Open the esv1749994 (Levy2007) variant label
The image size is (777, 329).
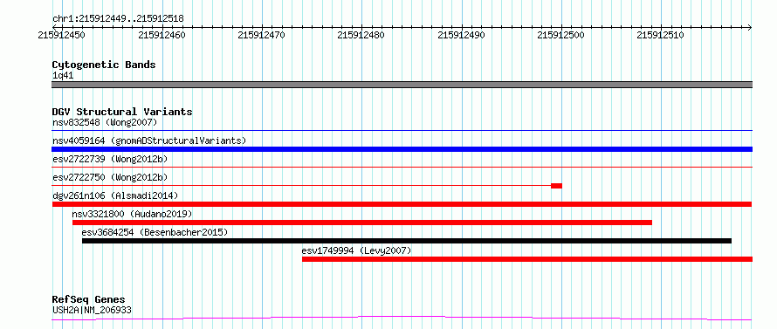tap(356, 250)
